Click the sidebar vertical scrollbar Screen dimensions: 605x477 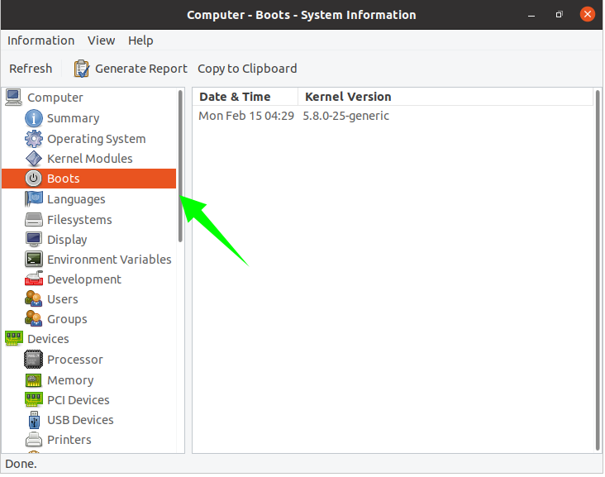[x=181, y=165]
